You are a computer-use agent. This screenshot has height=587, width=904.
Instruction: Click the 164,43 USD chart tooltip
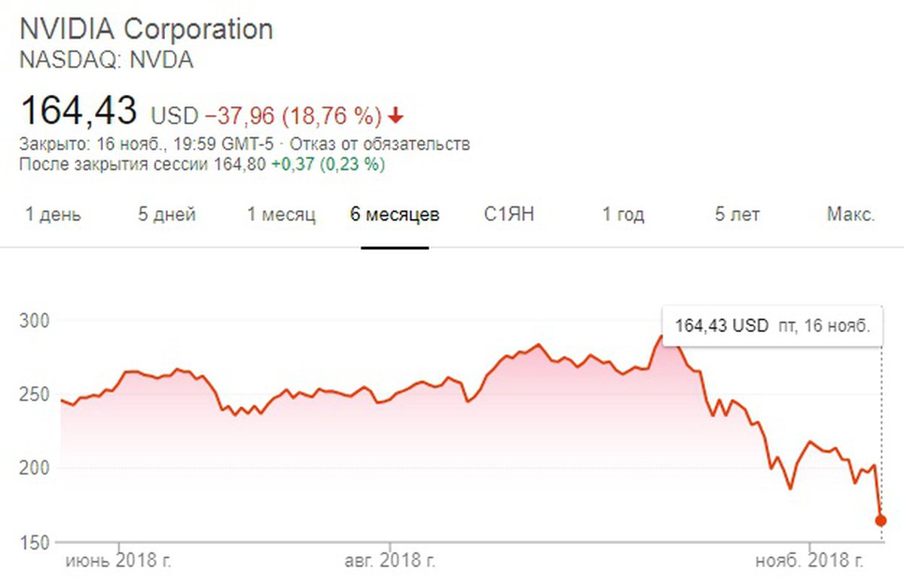[x=772, y=326]
